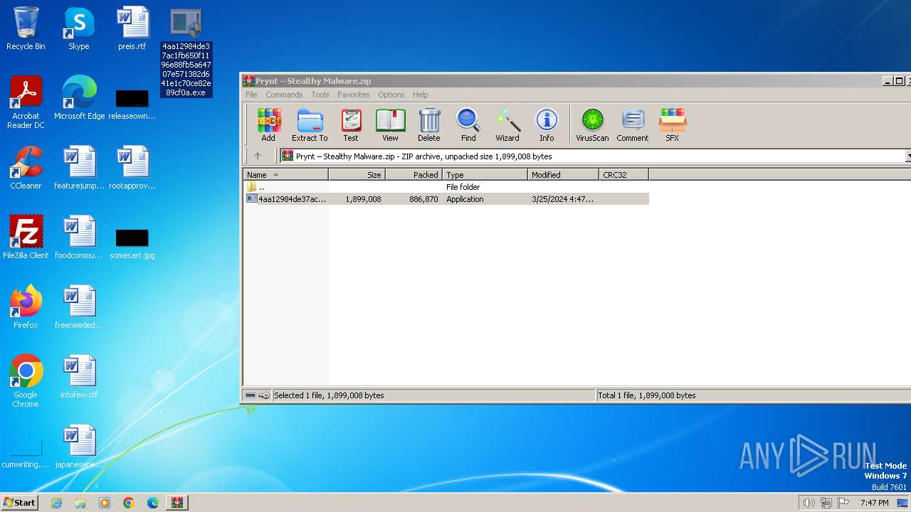Image resolution: width=911 pixels, height=512 pixels.
Task: Sort by CRC32 column header
Action: click(624, 174)
